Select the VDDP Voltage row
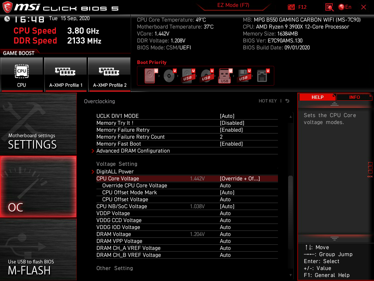Viewport: 374px width, 281px height. pyautogui.click(x=187, y=213)
